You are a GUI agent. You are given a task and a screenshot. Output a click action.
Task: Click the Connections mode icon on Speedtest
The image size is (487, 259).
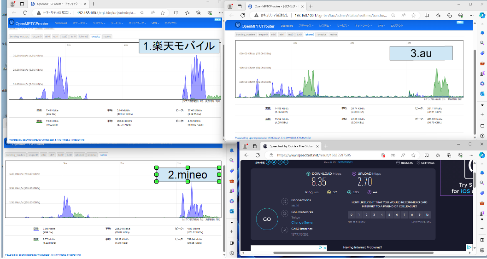tap(284, 202)
